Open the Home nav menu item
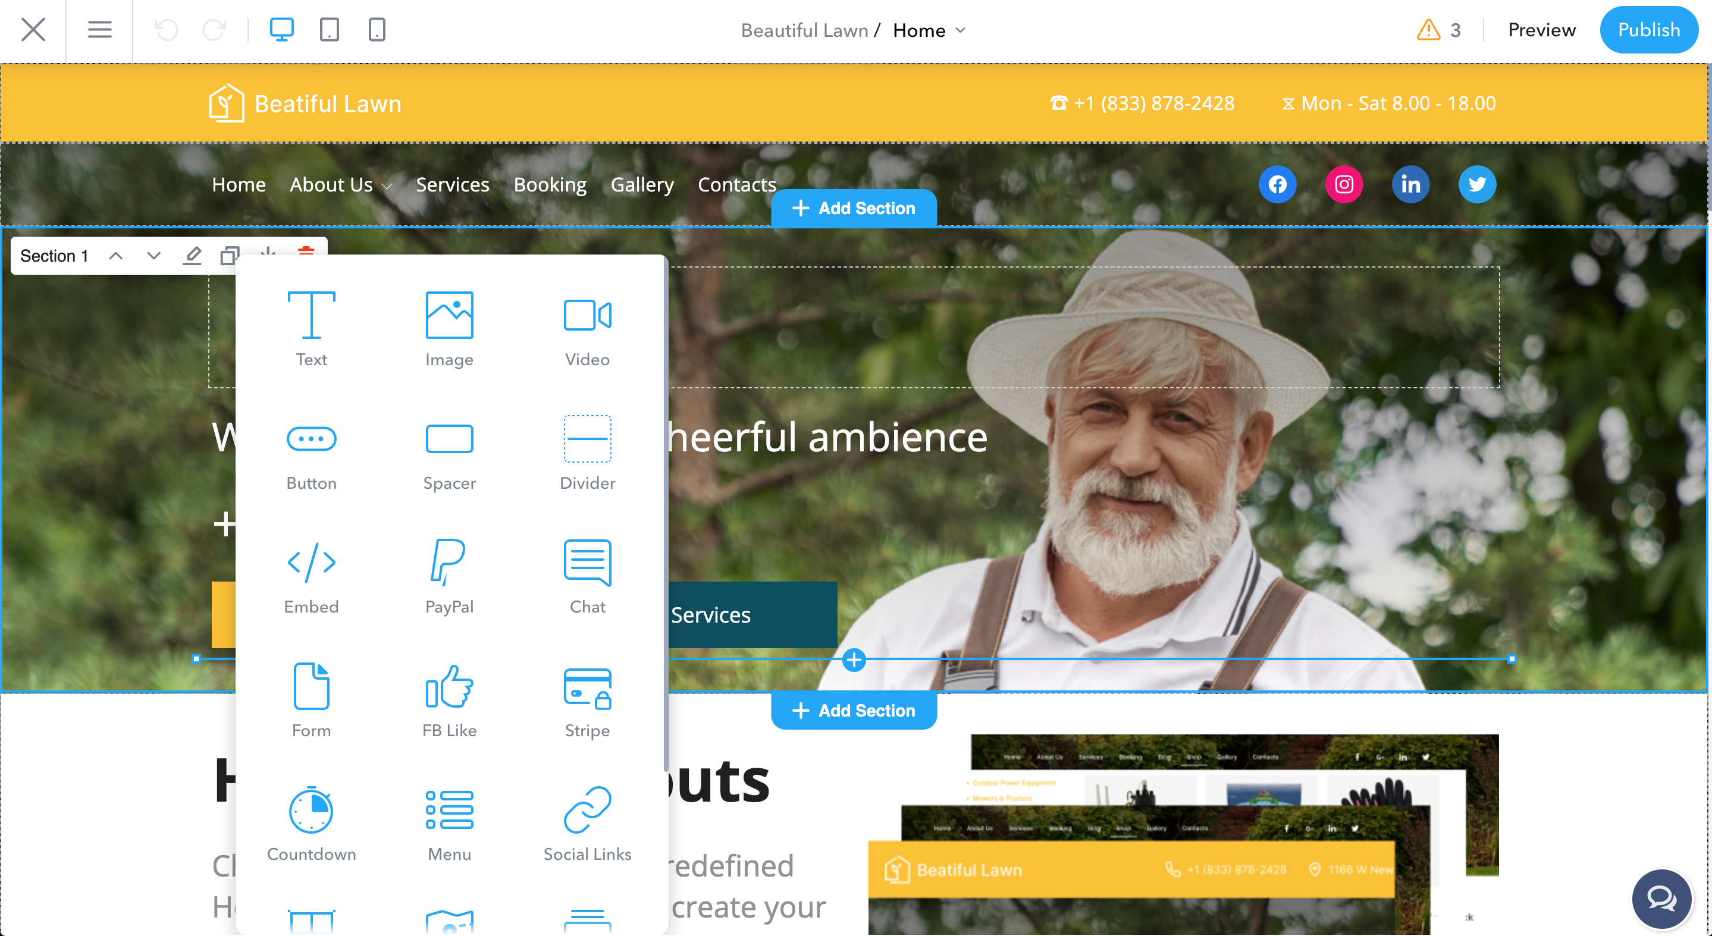Image resolution: width=1712 pixels, height=936 pixels. pos(239,184)
